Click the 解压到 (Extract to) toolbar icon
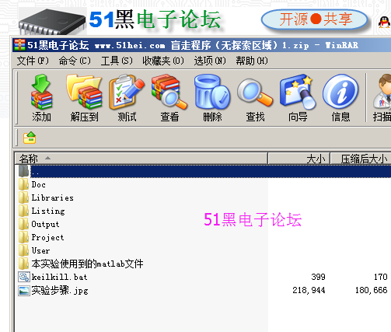The image size is (391, 332). tap(84, 92)
